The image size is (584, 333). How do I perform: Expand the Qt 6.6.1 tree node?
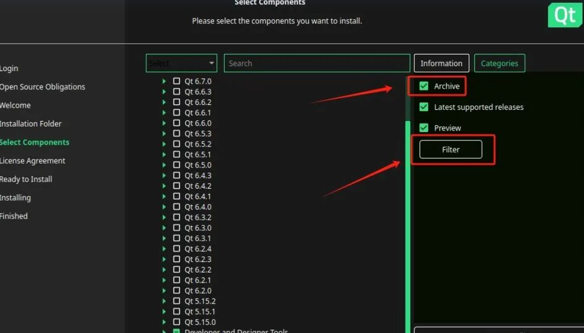164,112
